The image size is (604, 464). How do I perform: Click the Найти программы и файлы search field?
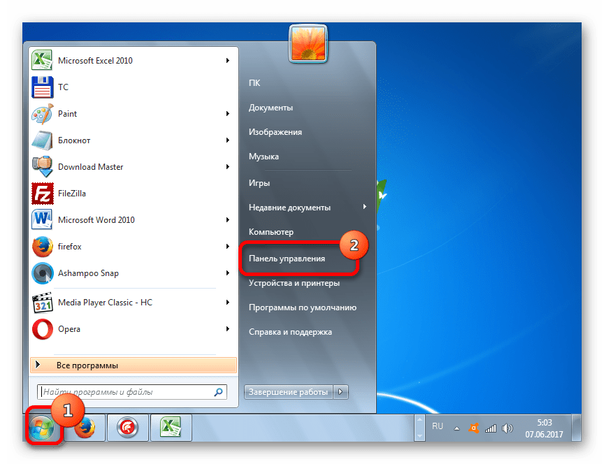tap(126, 392)
